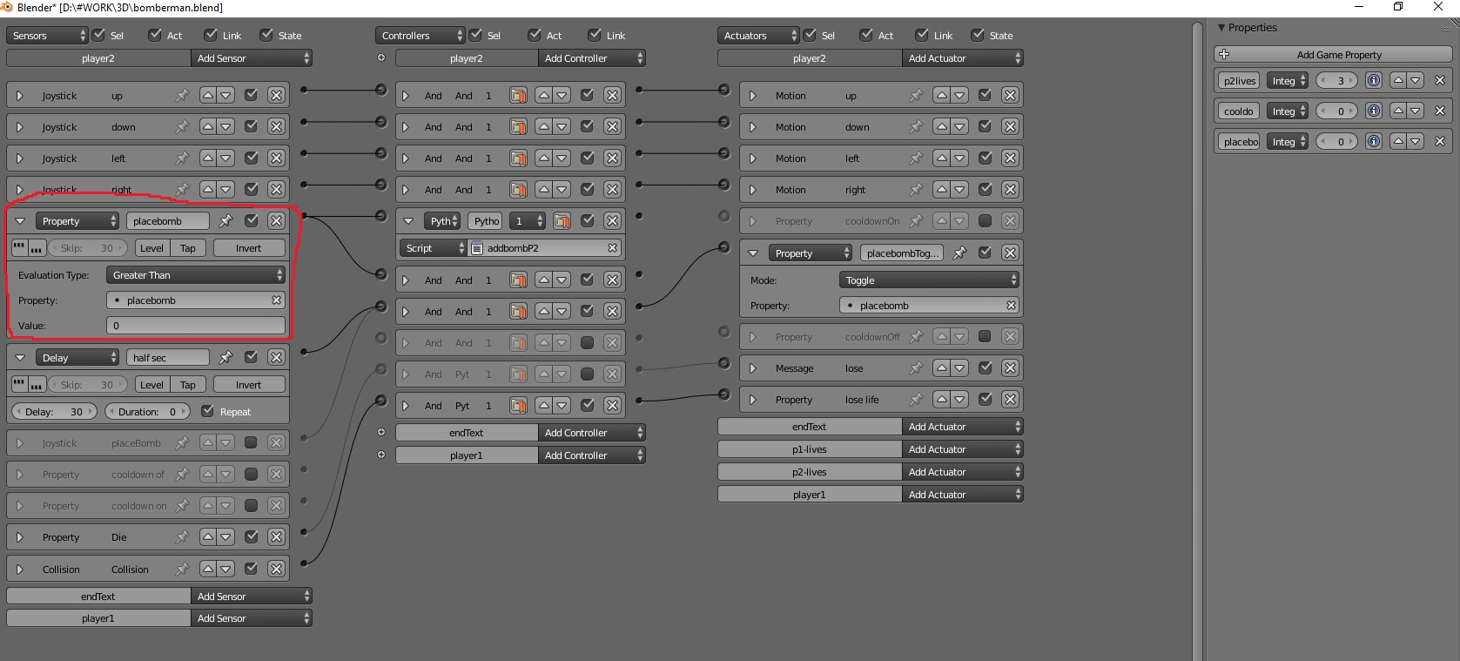Toggle Controllers Link checkbox

[595, 35]
